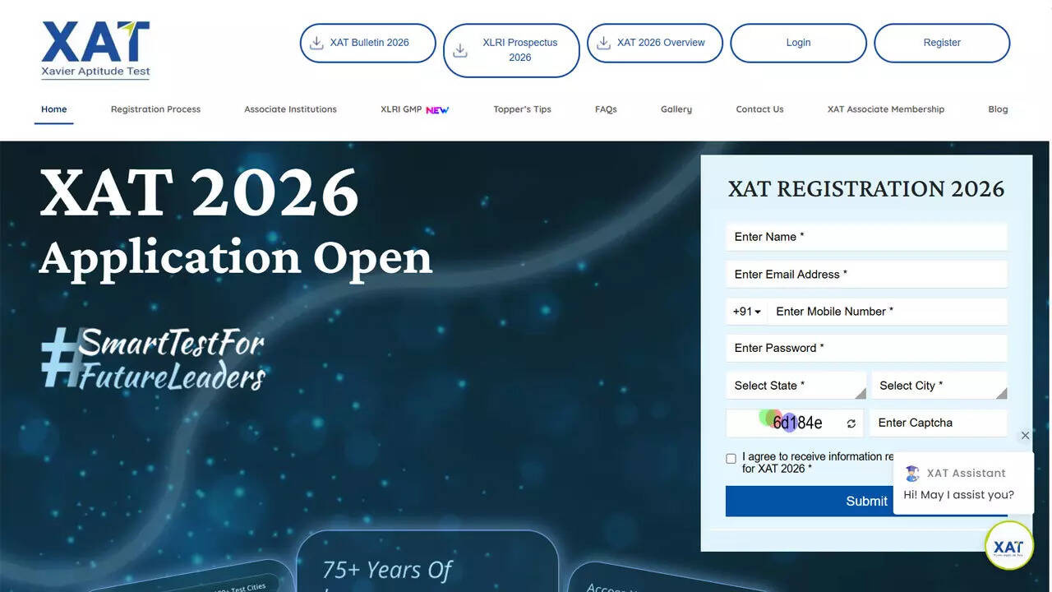
Task: Dismiss the XAT Assistant popup
Action: click(1025, 435)
